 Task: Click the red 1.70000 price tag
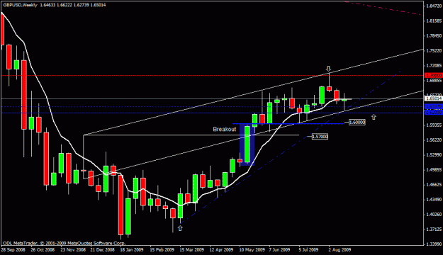(434, 75)
